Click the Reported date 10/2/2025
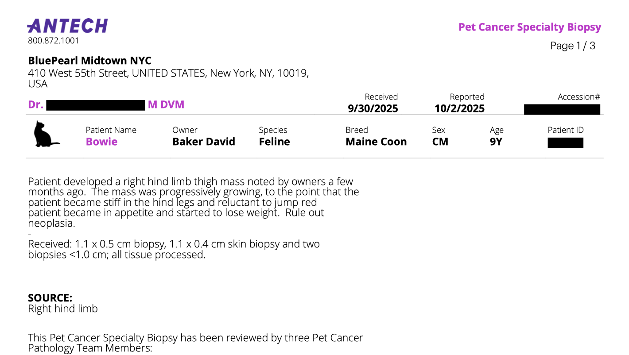The height and width of the screenshot is (355, 629). 459,108
